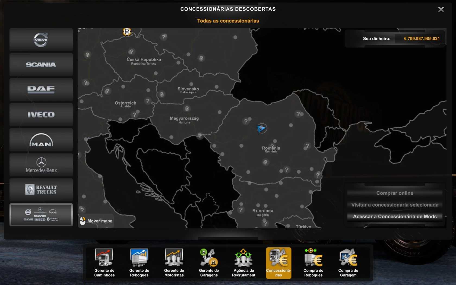456x285 pixels.
Task: Show all brands dealership filter
Action: tap(41, 215)
